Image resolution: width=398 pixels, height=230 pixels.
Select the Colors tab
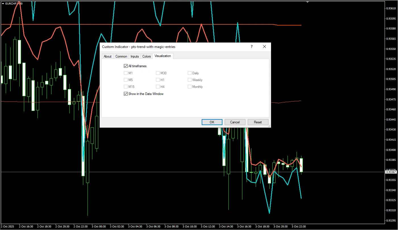pyautogui.click(x=147, y=56)
